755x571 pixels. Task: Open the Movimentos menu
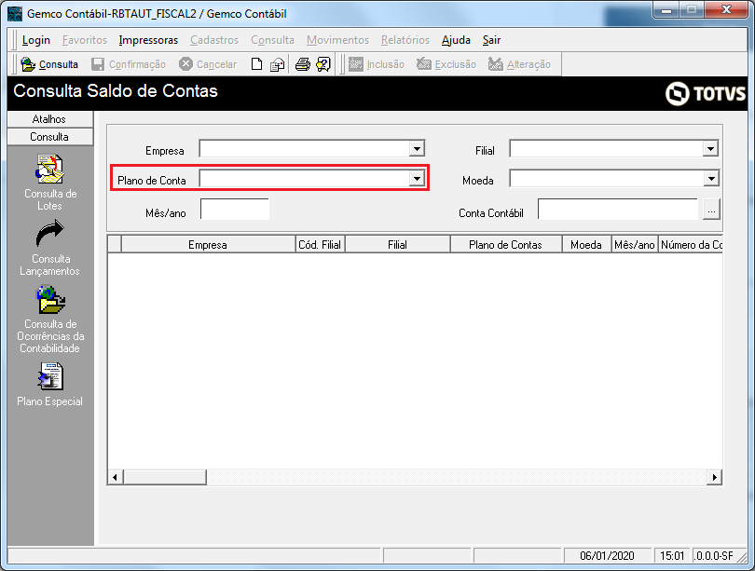[x=337, y=40]
